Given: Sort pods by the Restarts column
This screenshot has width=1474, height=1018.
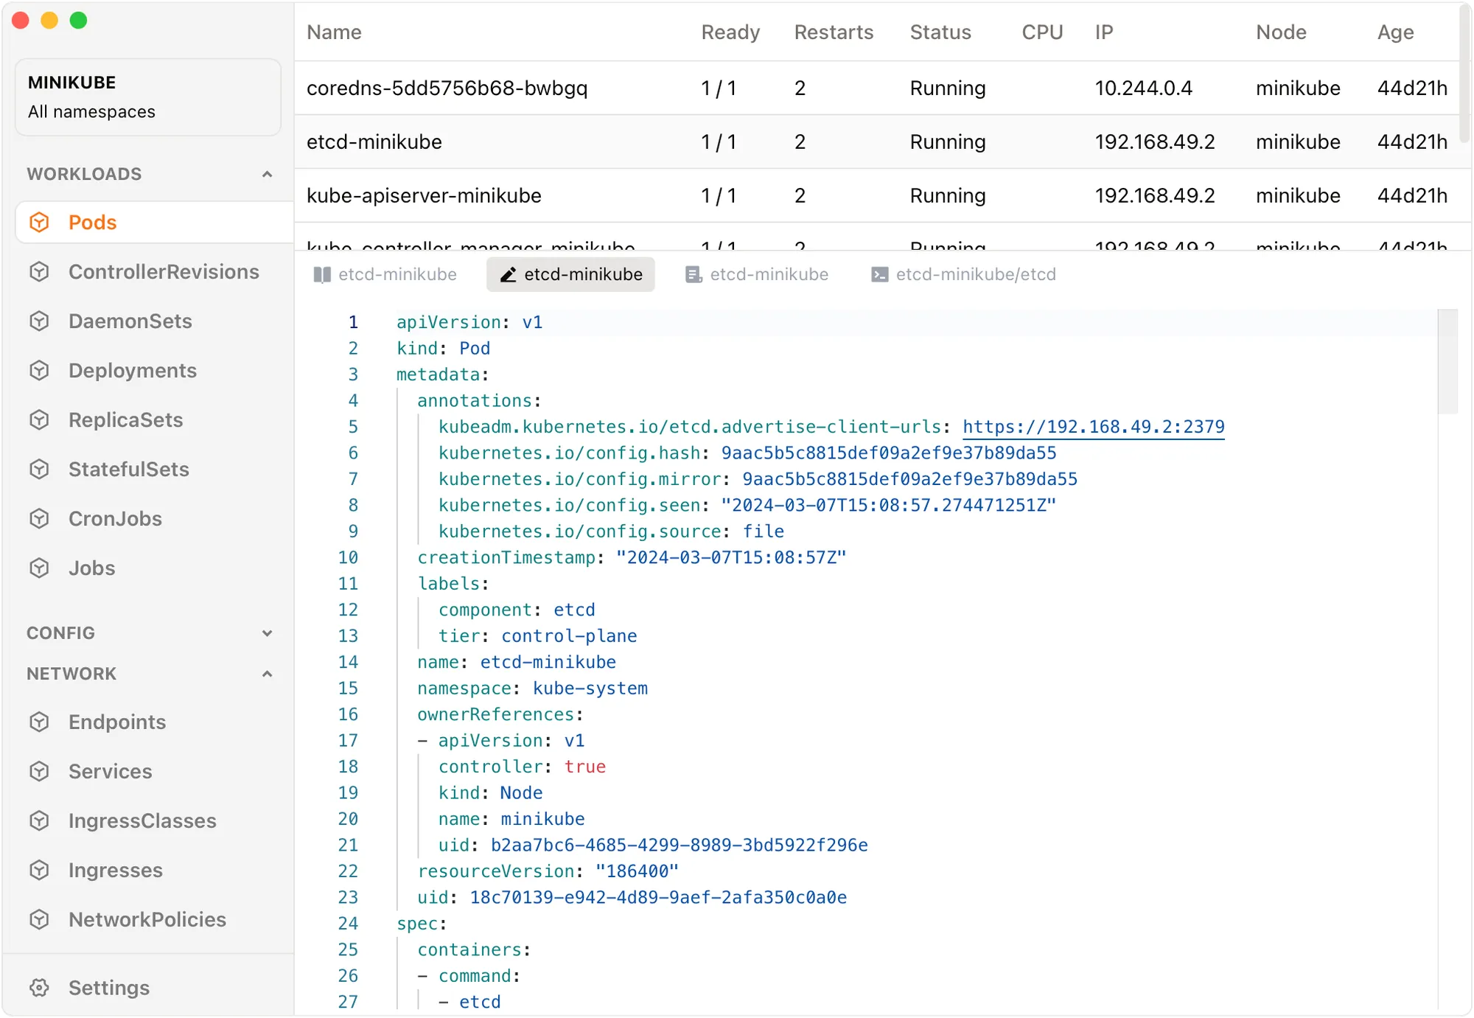Looking at the screenshot, I should (x=834, y=32).
